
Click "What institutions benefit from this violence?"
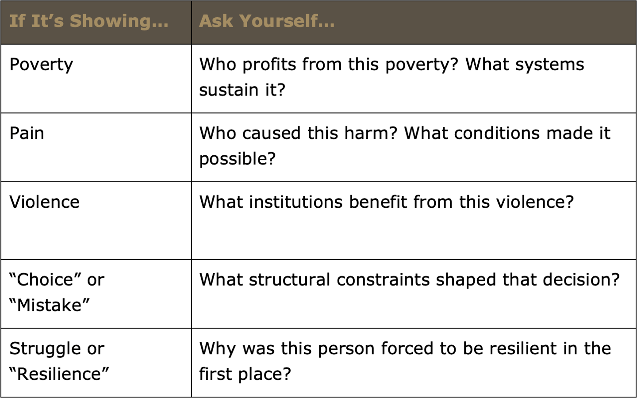click(x=387, y=203)
